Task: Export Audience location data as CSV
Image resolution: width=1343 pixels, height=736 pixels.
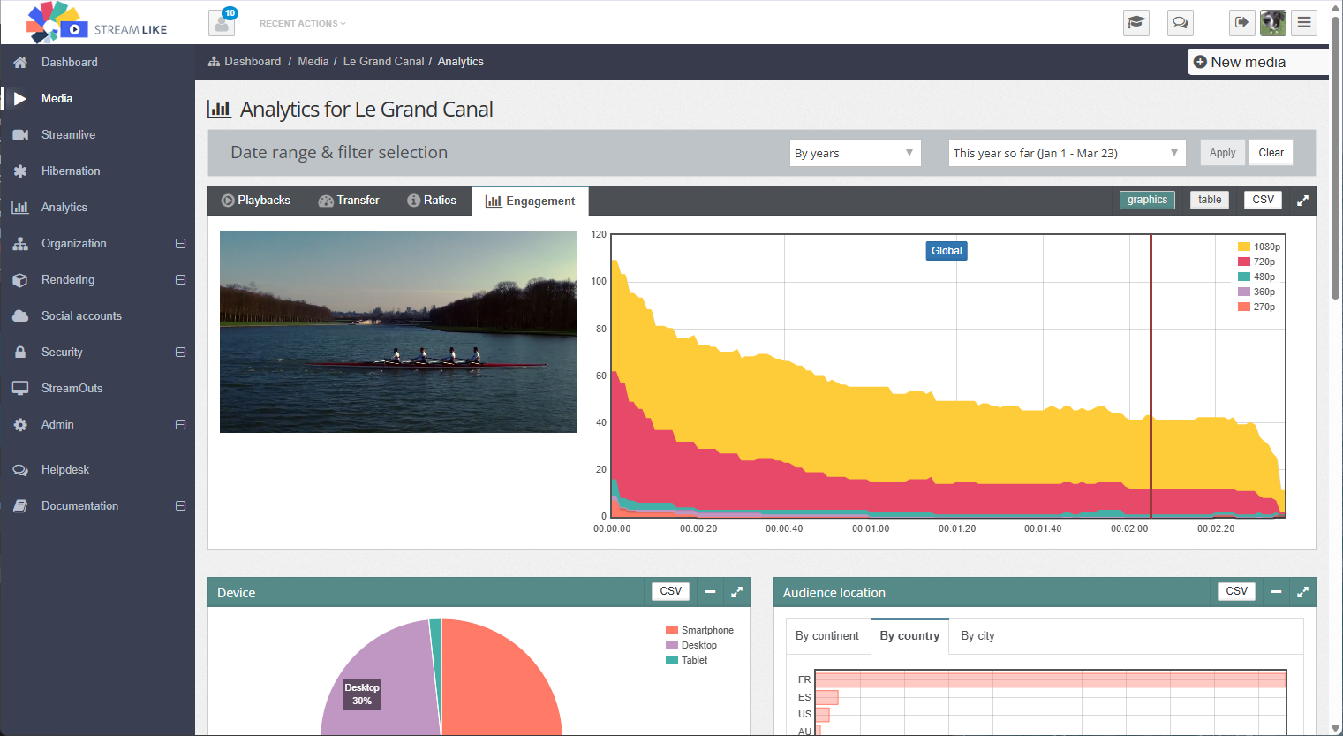Action: click(x=1237, y=591)
